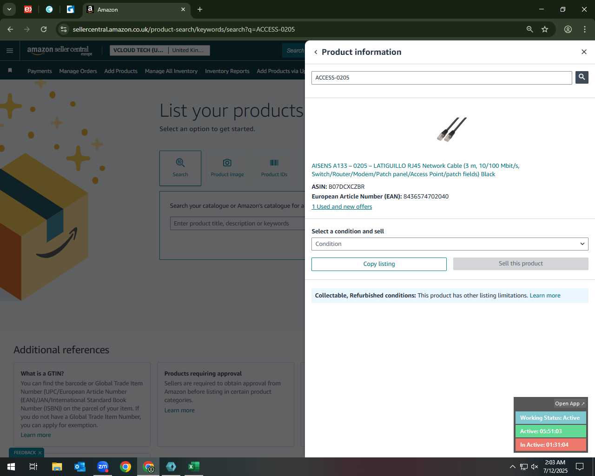Open the Inventory Reports menu item
The image size is (595, 476).
click(x=227, y=71)
